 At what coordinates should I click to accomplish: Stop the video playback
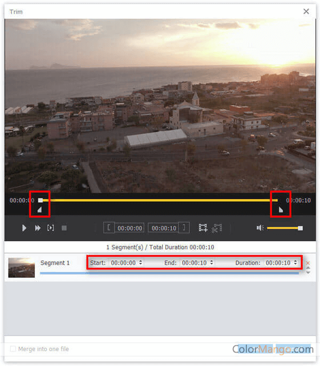click(x=64, y=228)
